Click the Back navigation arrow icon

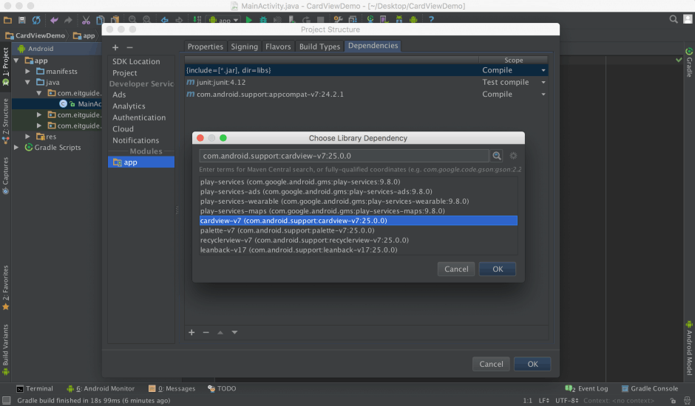(164, 20)
